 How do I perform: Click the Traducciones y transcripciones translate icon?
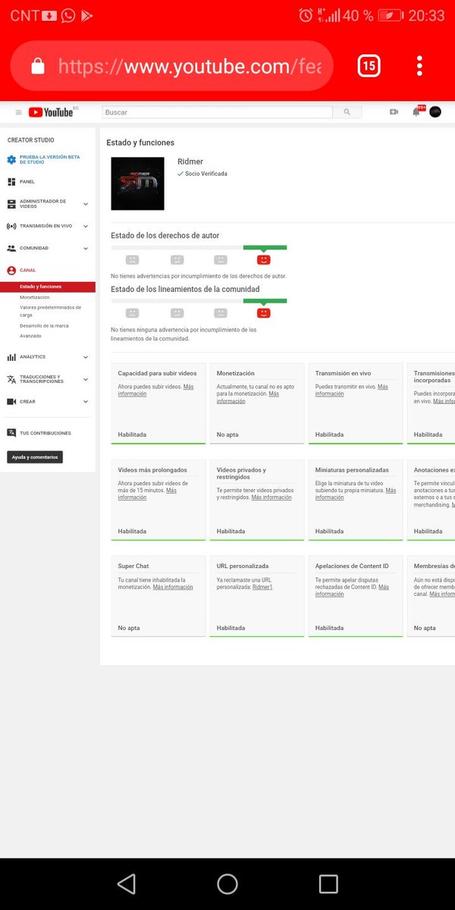point(11,379)
